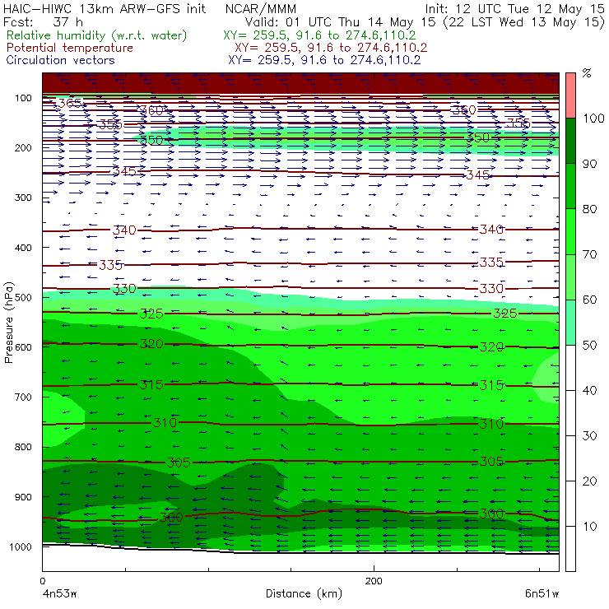This screenshot has height=609, width=609.
Task: Select the '(22 LST Wed 13 May 15)' text
Action: (x=524, y=22)
